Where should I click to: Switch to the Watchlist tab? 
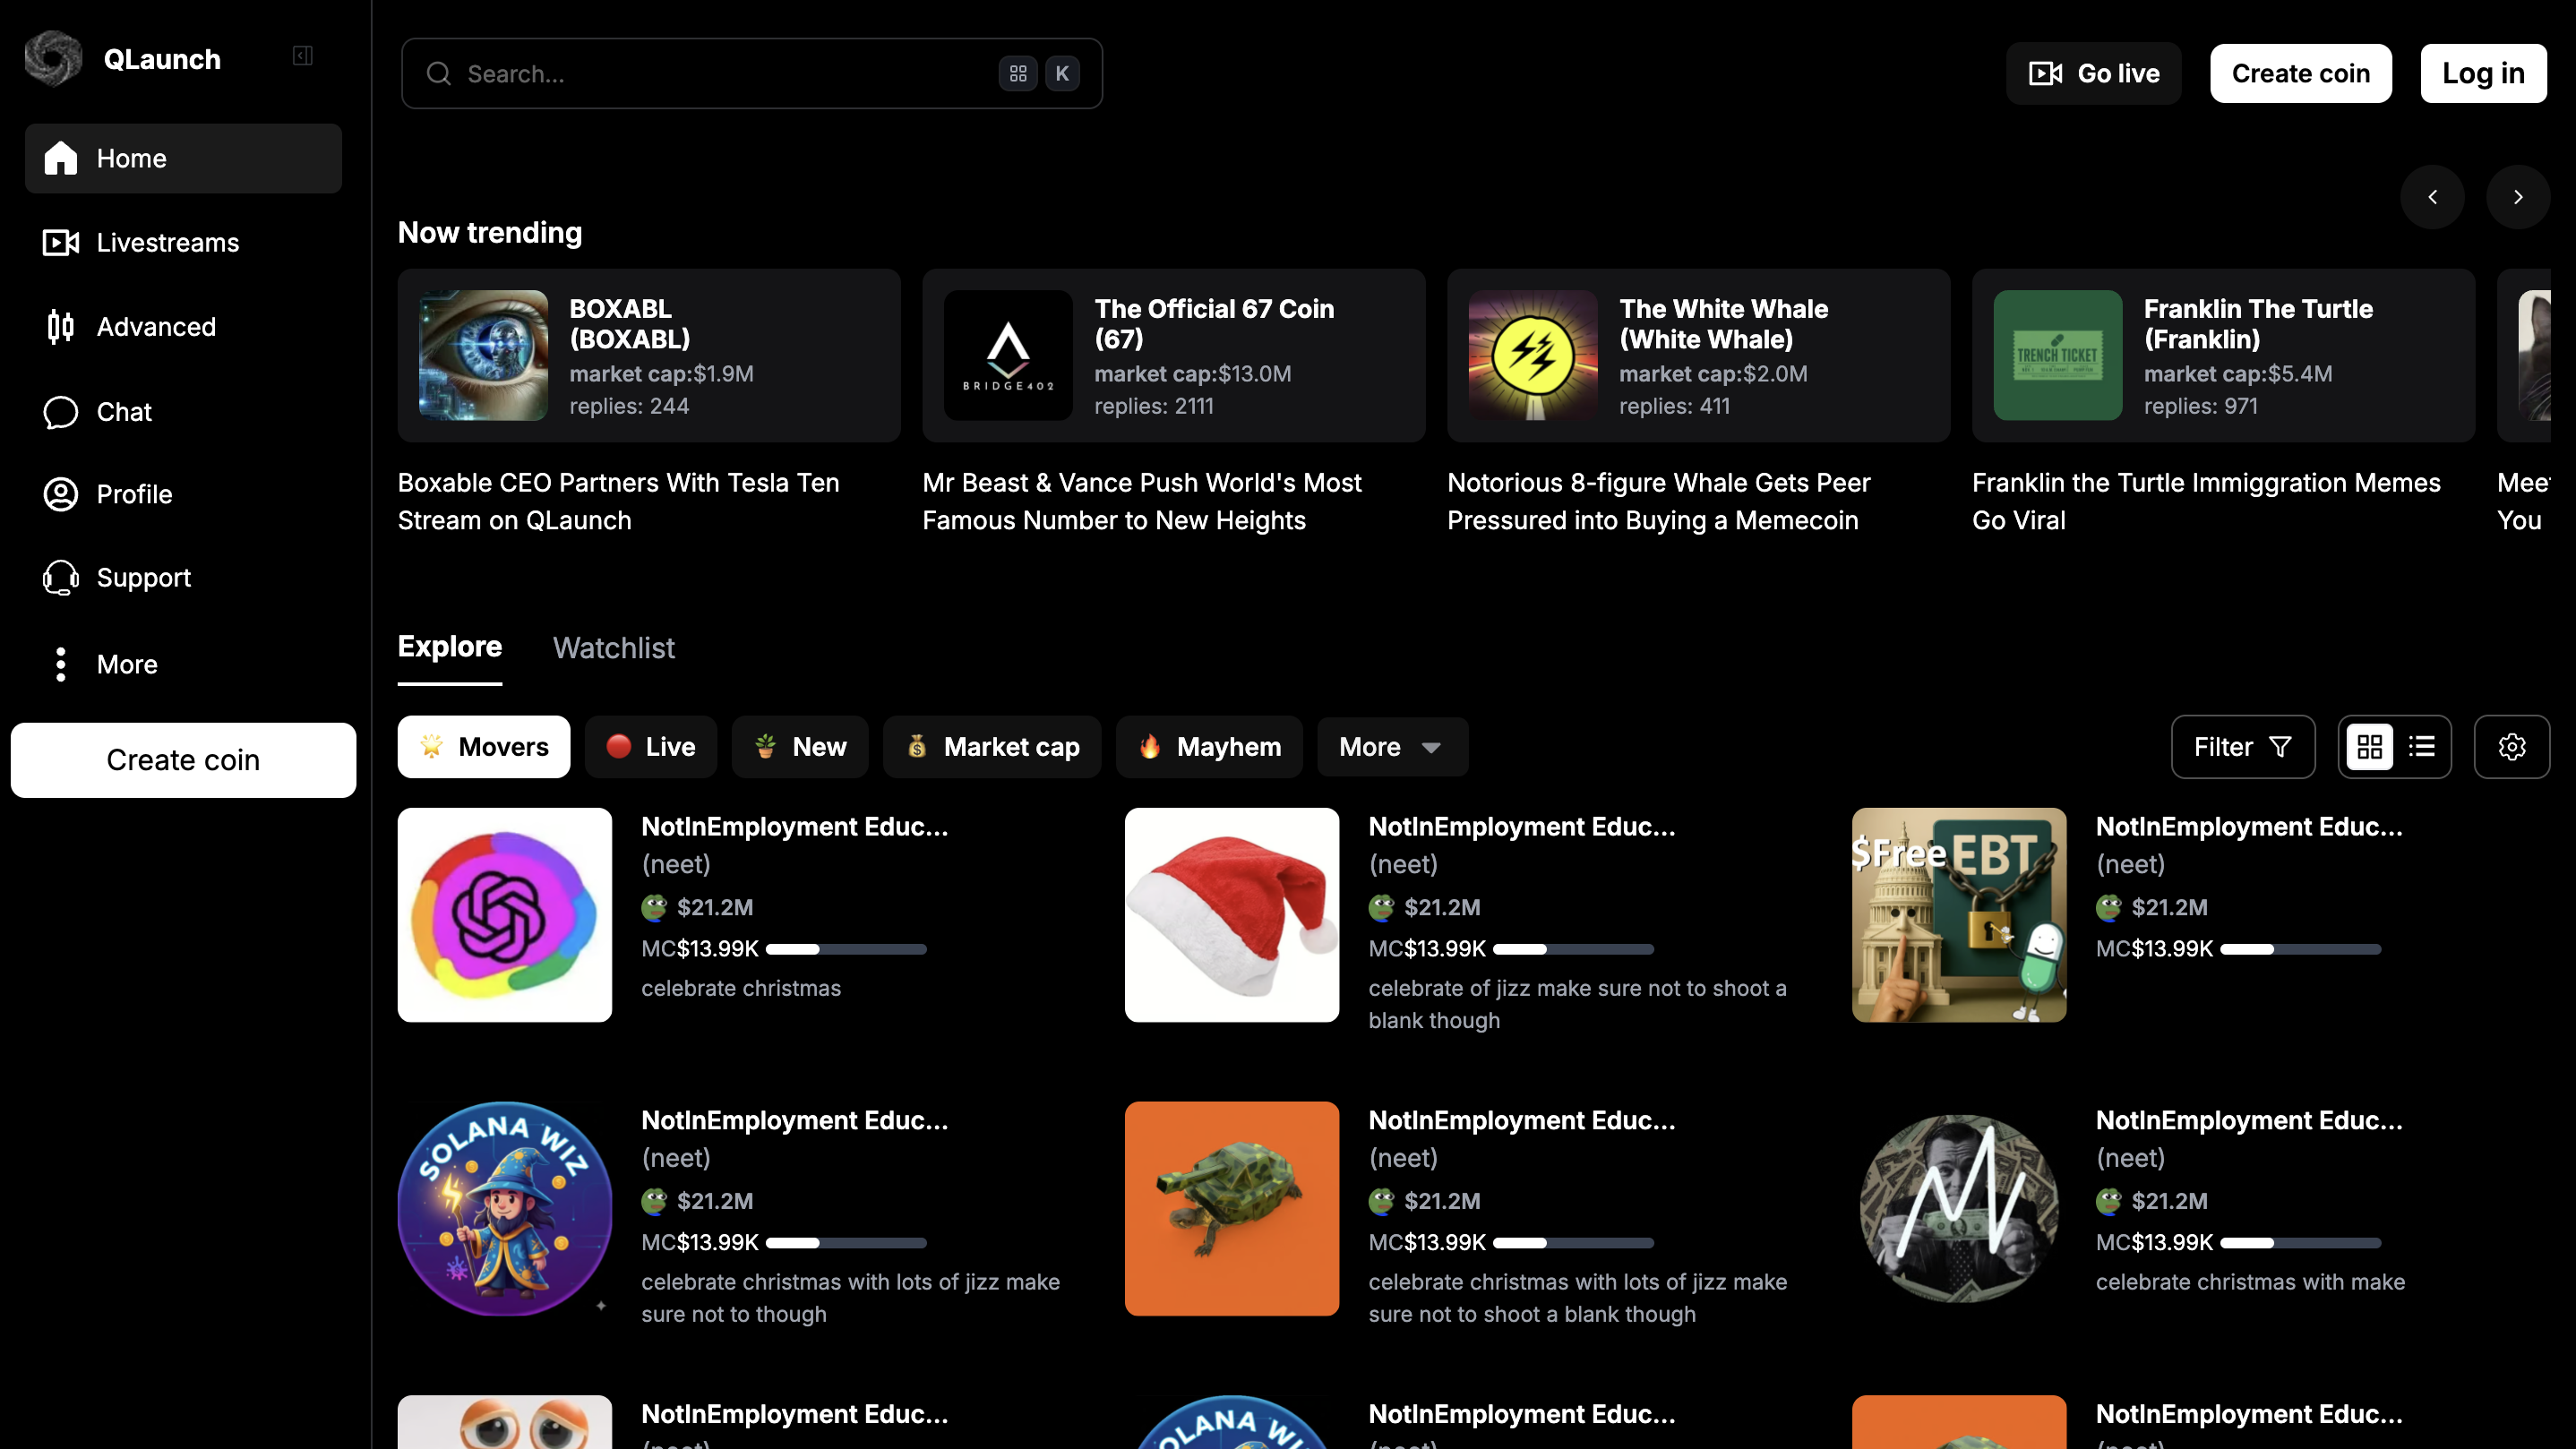(613, 648)
